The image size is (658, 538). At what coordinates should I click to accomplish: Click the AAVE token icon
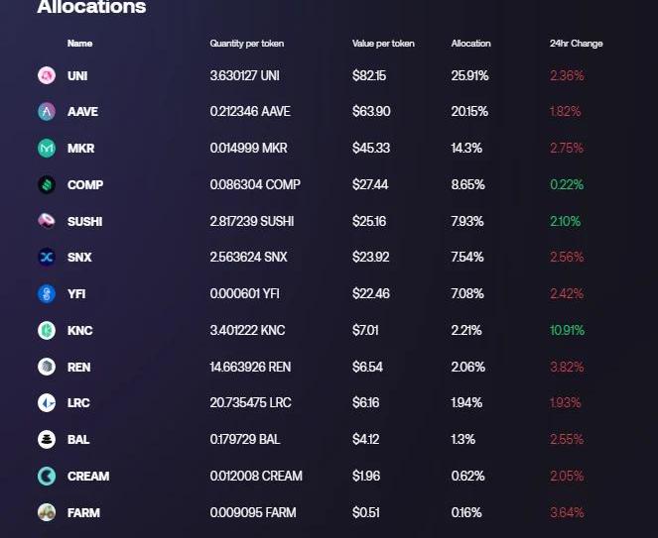(47, 112)
